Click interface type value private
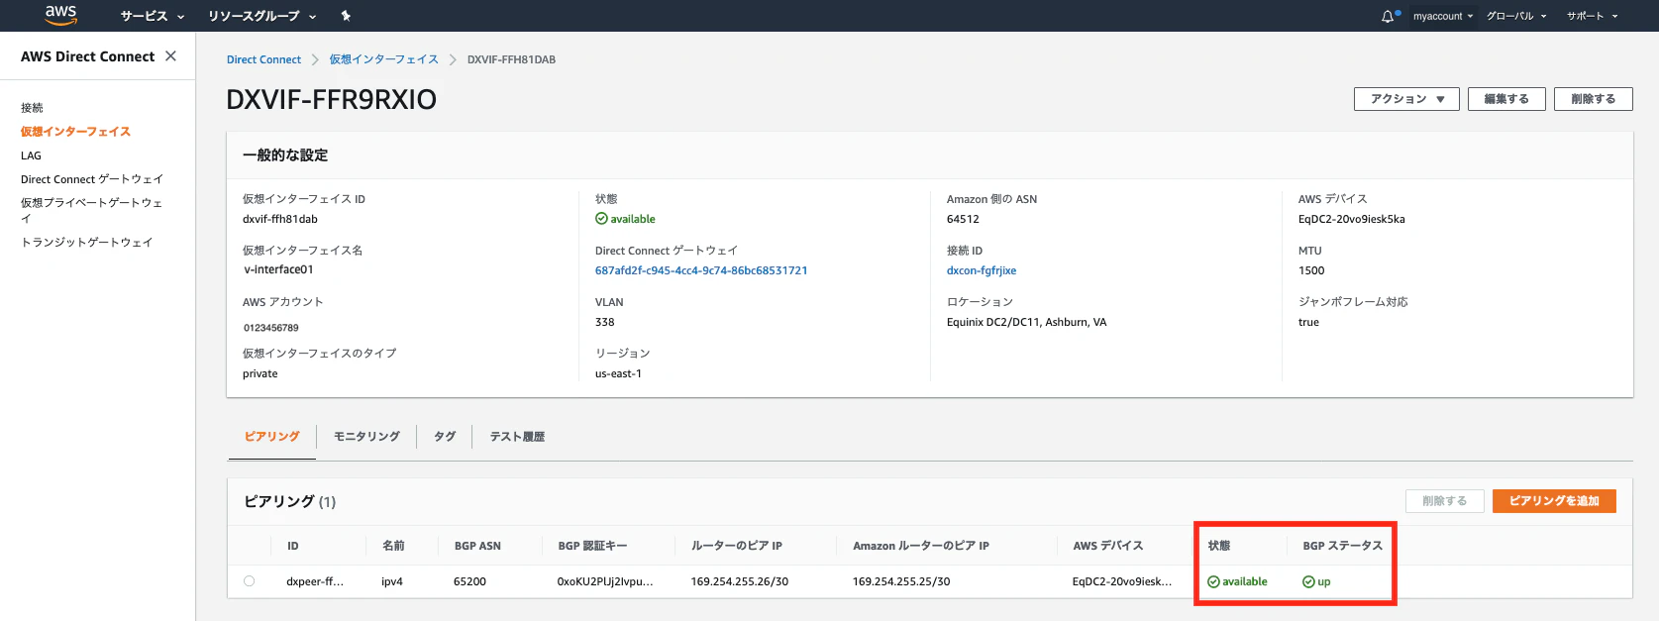Image resolution: width=1659 pixels, height=621 pixels. point(260,373)
